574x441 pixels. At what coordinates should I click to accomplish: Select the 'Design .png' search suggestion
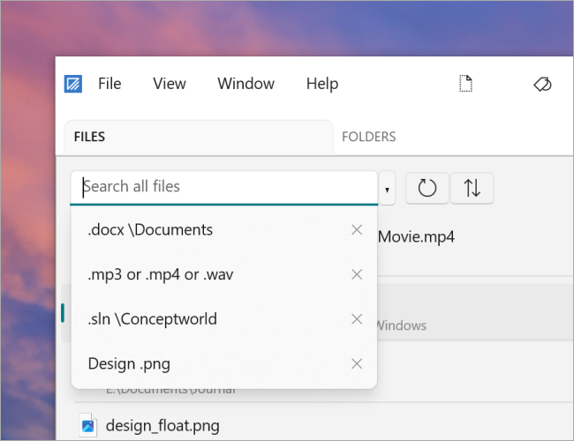129,363
